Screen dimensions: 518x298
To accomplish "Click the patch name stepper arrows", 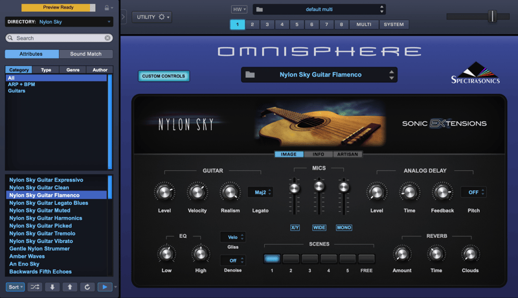I will [392, 74].
